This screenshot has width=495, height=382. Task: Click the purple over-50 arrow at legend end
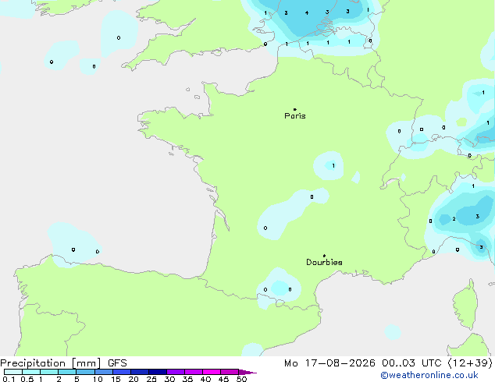coord(247,372)
